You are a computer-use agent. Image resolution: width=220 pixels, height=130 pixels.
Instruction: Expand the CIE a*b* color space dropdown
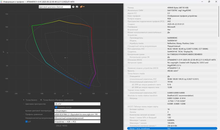77,104
